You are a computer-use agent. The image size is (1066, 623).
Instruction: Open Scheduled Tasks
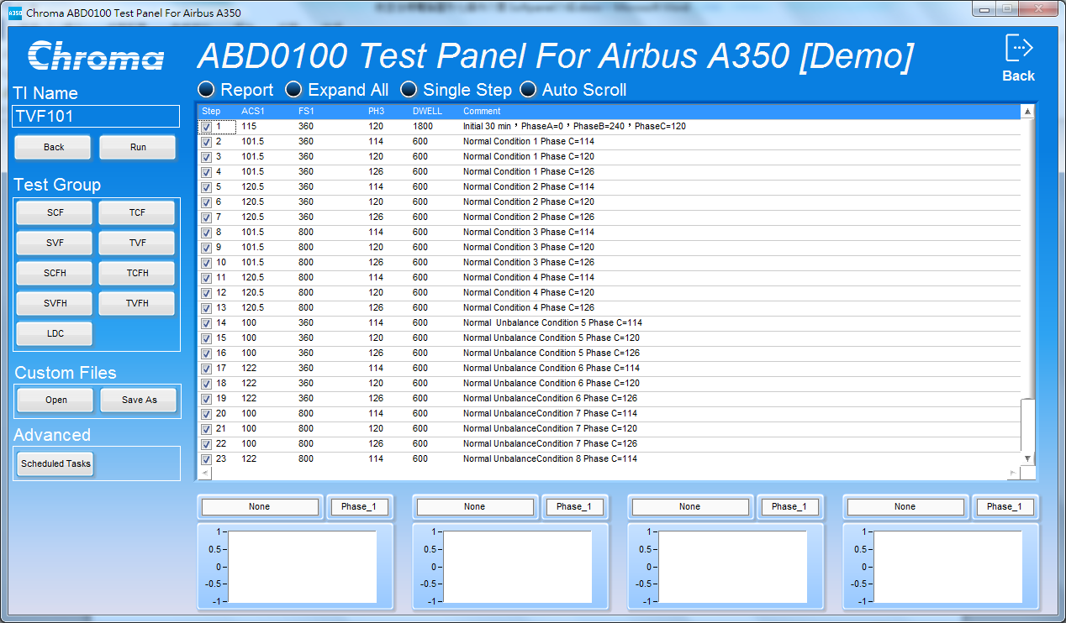(55, 463)
